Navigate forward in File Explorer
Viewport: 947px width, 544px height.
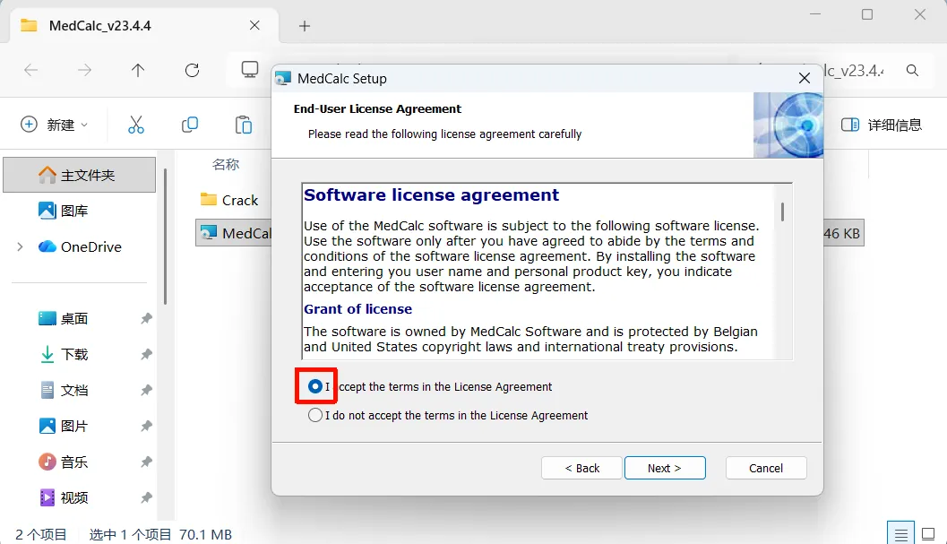(84, 70)
